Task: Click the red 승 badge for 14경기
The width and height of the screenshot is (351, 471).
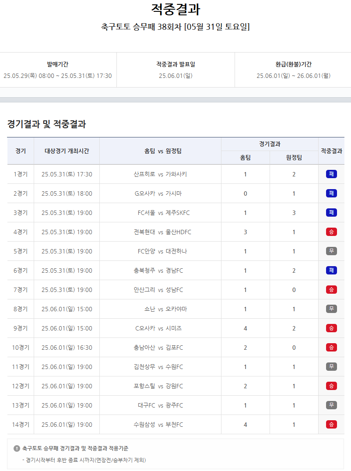Action: point(331,425)
